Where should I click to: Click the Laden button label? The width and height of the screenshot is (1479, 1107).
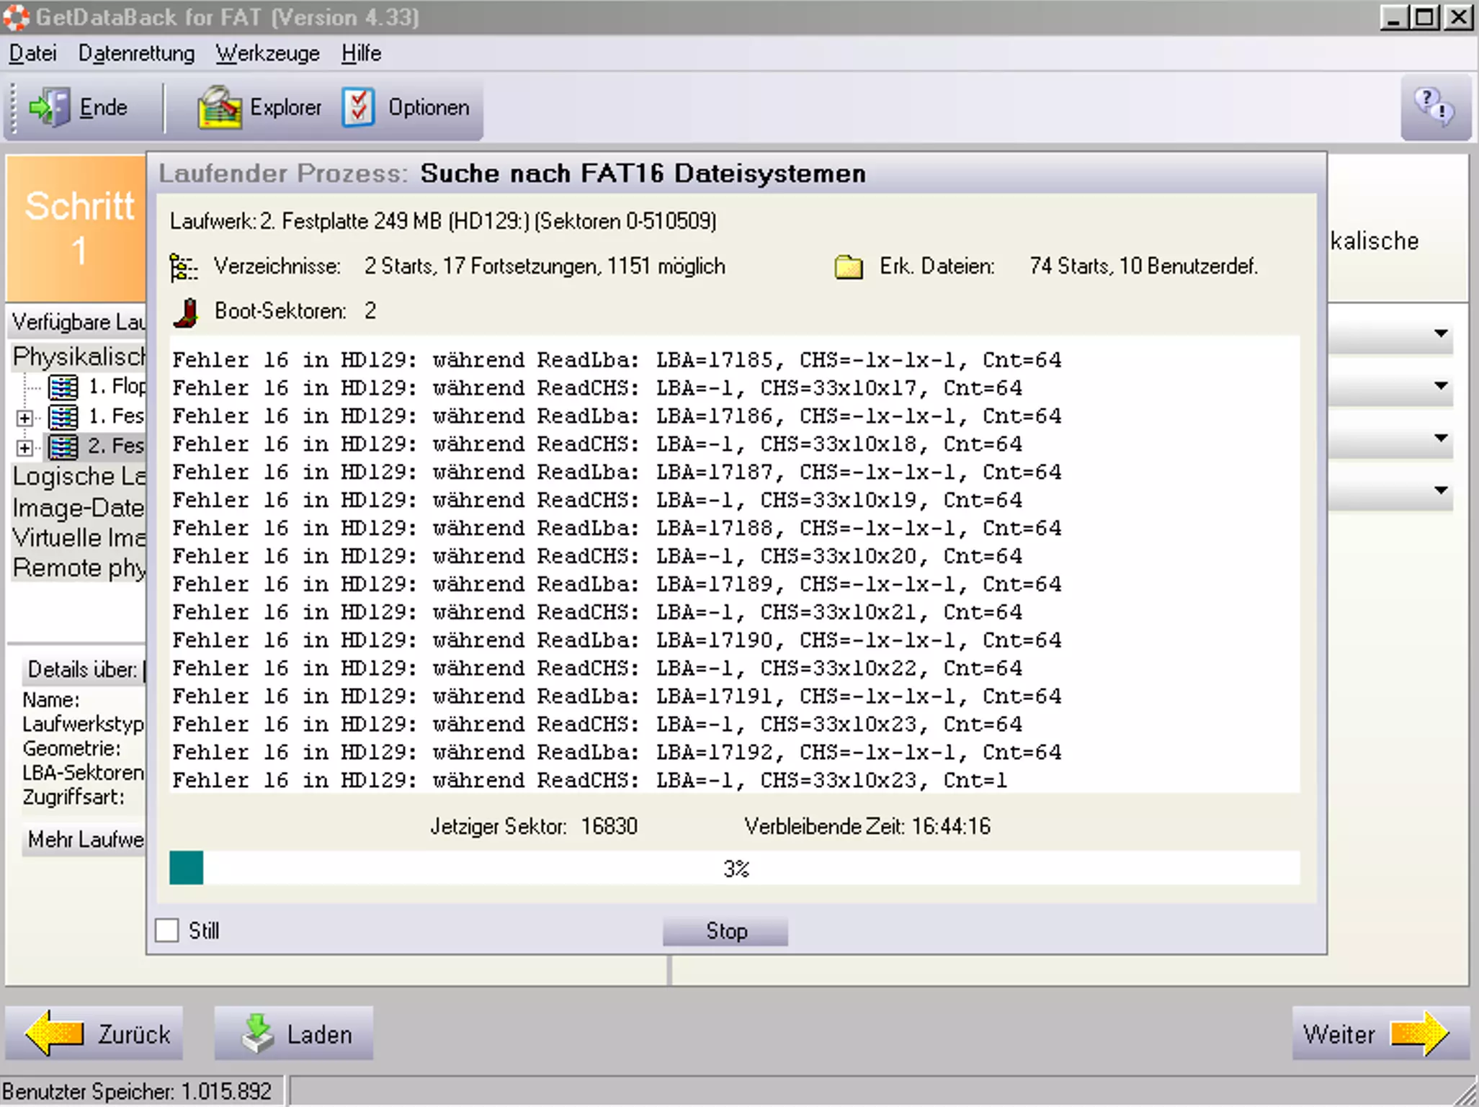(319, 1034)
